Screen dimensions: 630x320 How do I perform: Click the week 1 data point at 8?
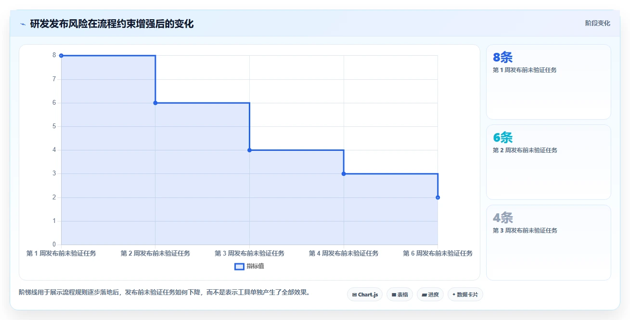coord(61,56)
